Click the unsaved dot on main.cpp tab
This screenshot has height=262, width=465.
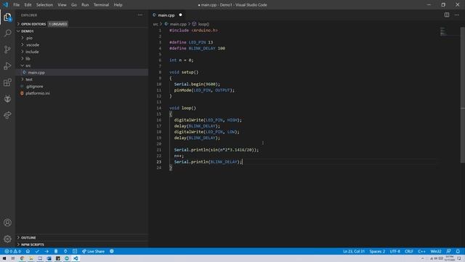[x=180, y=15]
